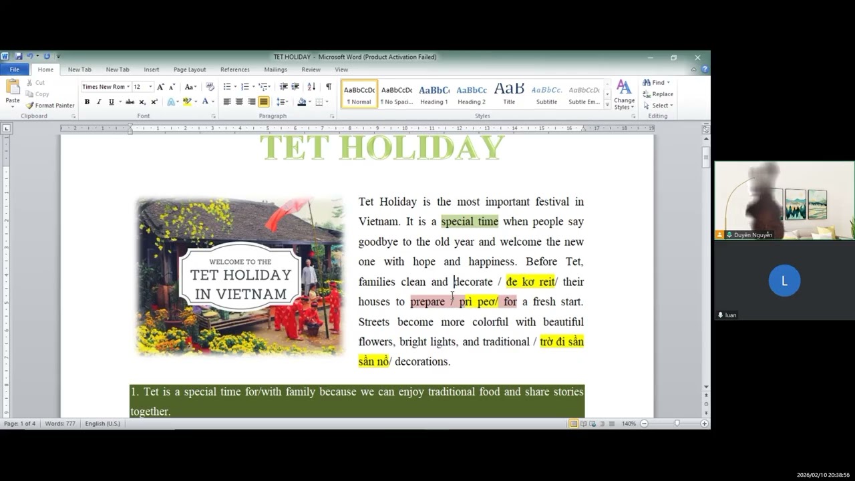Click the Tet Holiday picture in document
Image resolution: width=855 pixels, height=481 pixels.
(x=240, y=276)
